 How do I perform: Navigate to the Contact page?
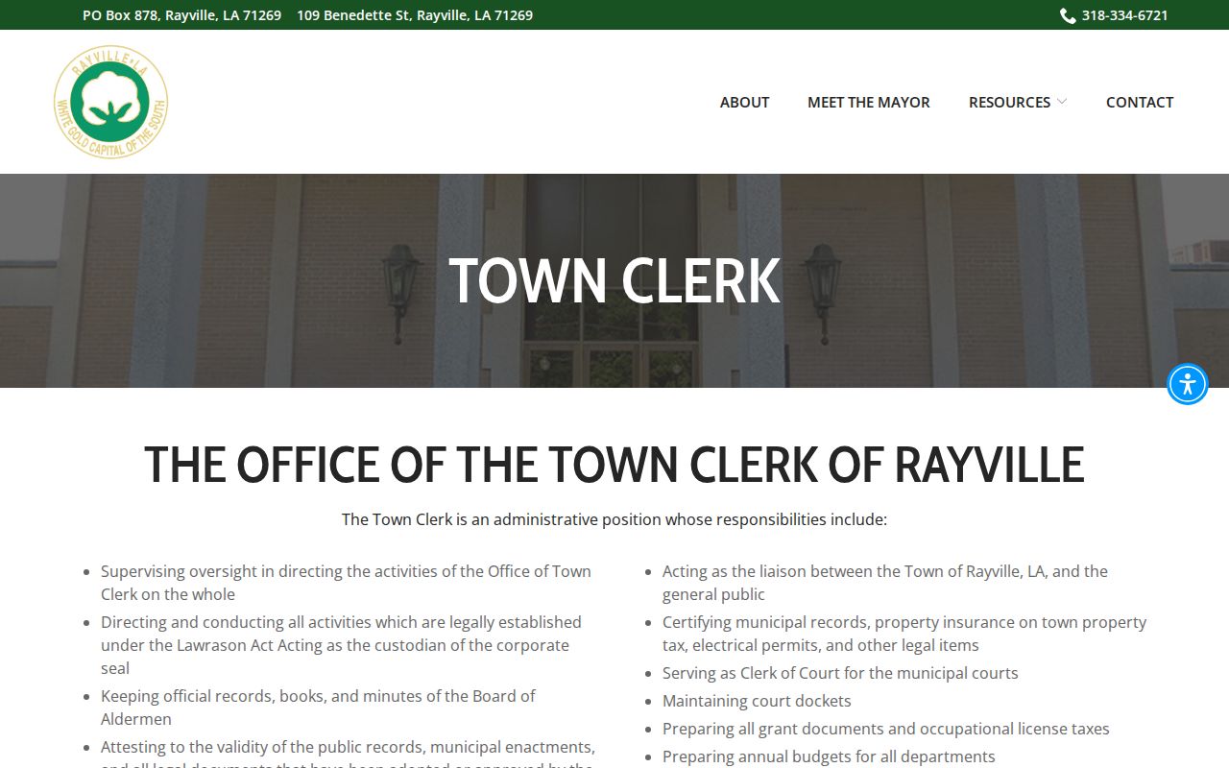click(x=1139, y=102)
